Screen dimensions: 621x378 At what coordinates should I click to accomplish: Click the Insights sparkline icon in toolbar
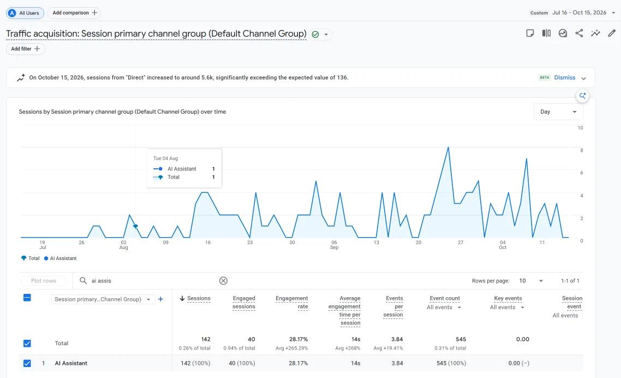(x=595, y=33)
